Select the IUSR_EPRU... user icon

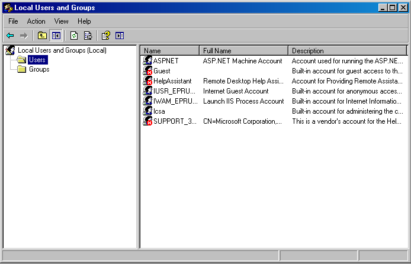tap(147, 91)
